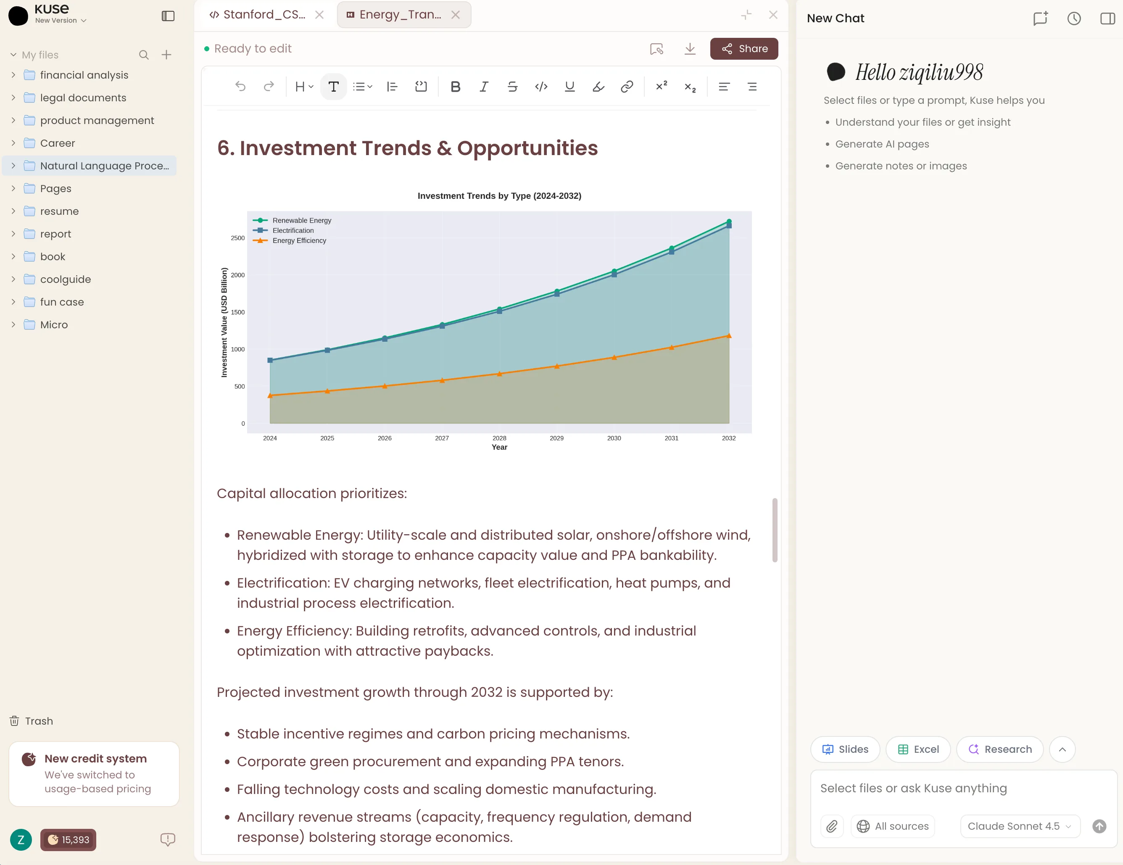Align text center
This screenshot has height=865, width=1123.
coord(752,87)
